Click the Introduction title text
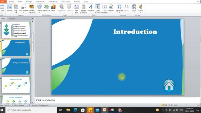Viewport: 201px width, 113px height. coord(135,32)
